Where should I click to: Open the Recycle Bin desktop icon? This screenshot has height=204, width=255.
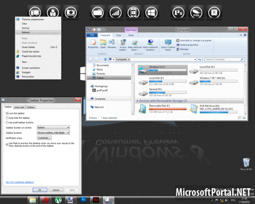[246, 164]
